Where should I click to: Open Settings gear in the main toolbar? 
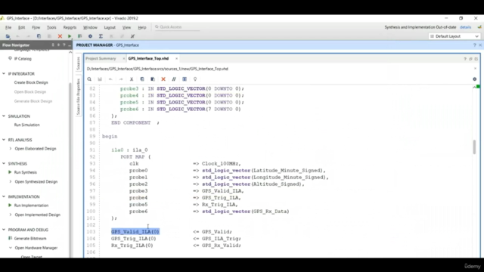point(90,36)
